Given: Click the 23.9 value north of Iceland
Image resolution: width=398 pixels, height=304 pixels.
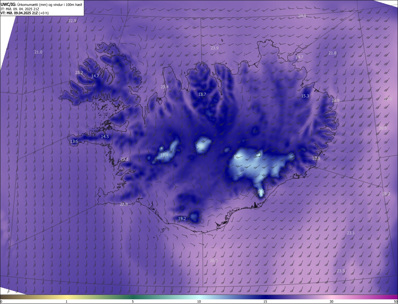Looking at the screenshot, I should [x=215, y=48].
